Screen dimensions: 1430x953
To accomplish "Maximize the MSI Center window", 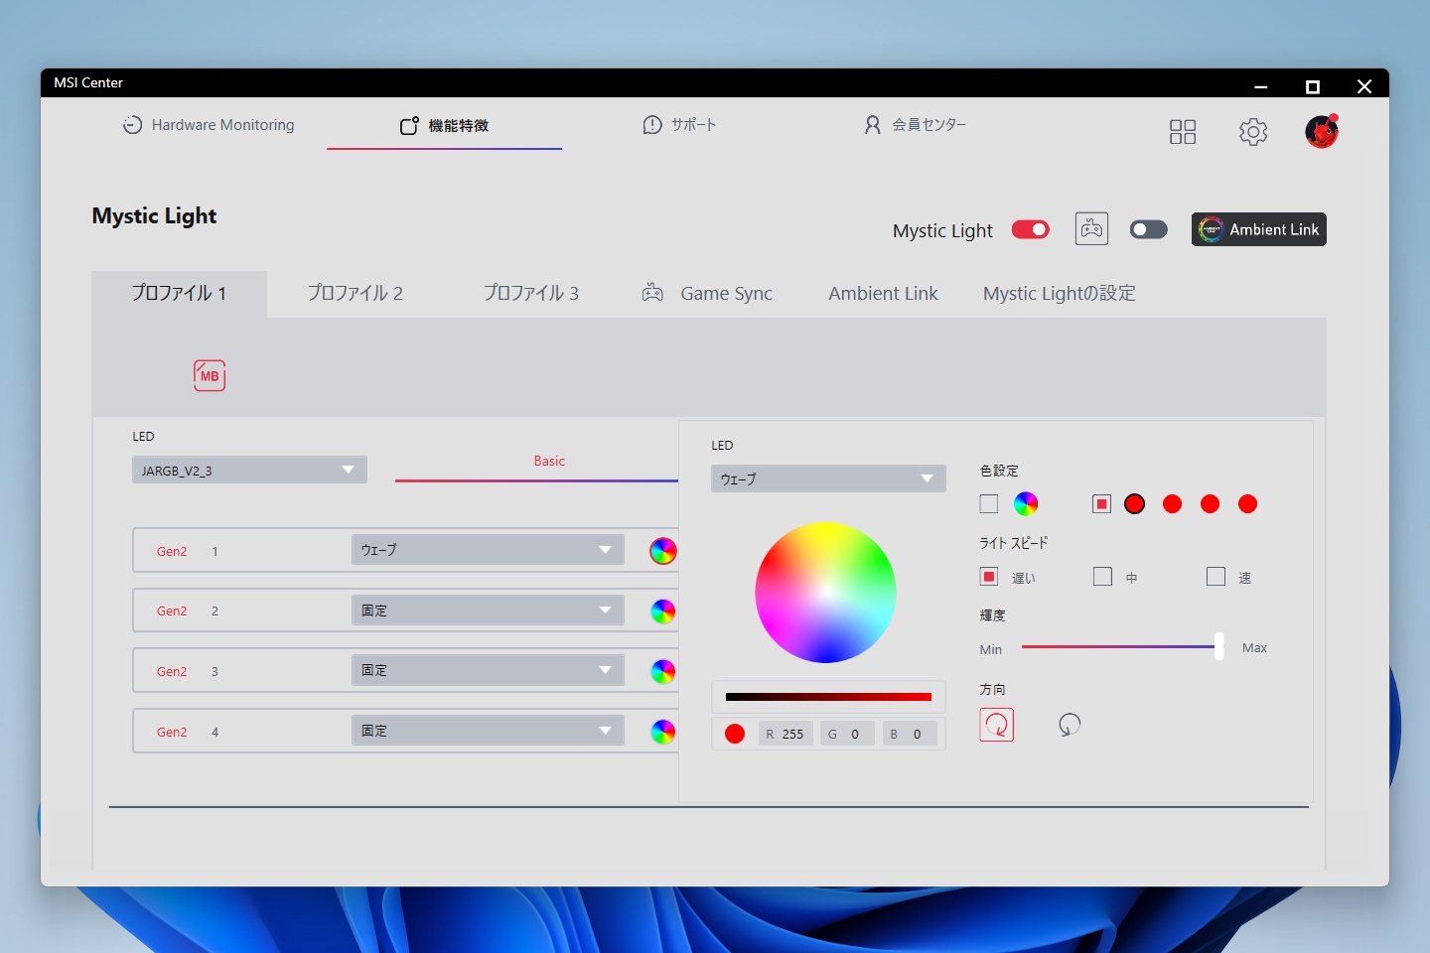I will tap(1313, 86).
